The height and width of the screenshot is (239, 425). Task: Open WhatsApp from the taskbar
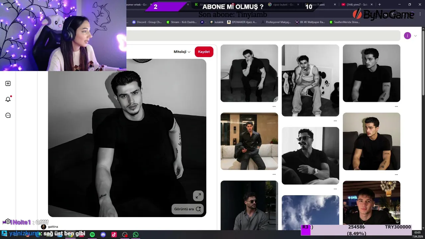pos(135,234)
